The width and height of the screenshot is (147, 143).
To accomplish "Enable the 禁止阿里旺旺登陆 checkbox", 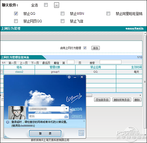I will tap(108, 14).
